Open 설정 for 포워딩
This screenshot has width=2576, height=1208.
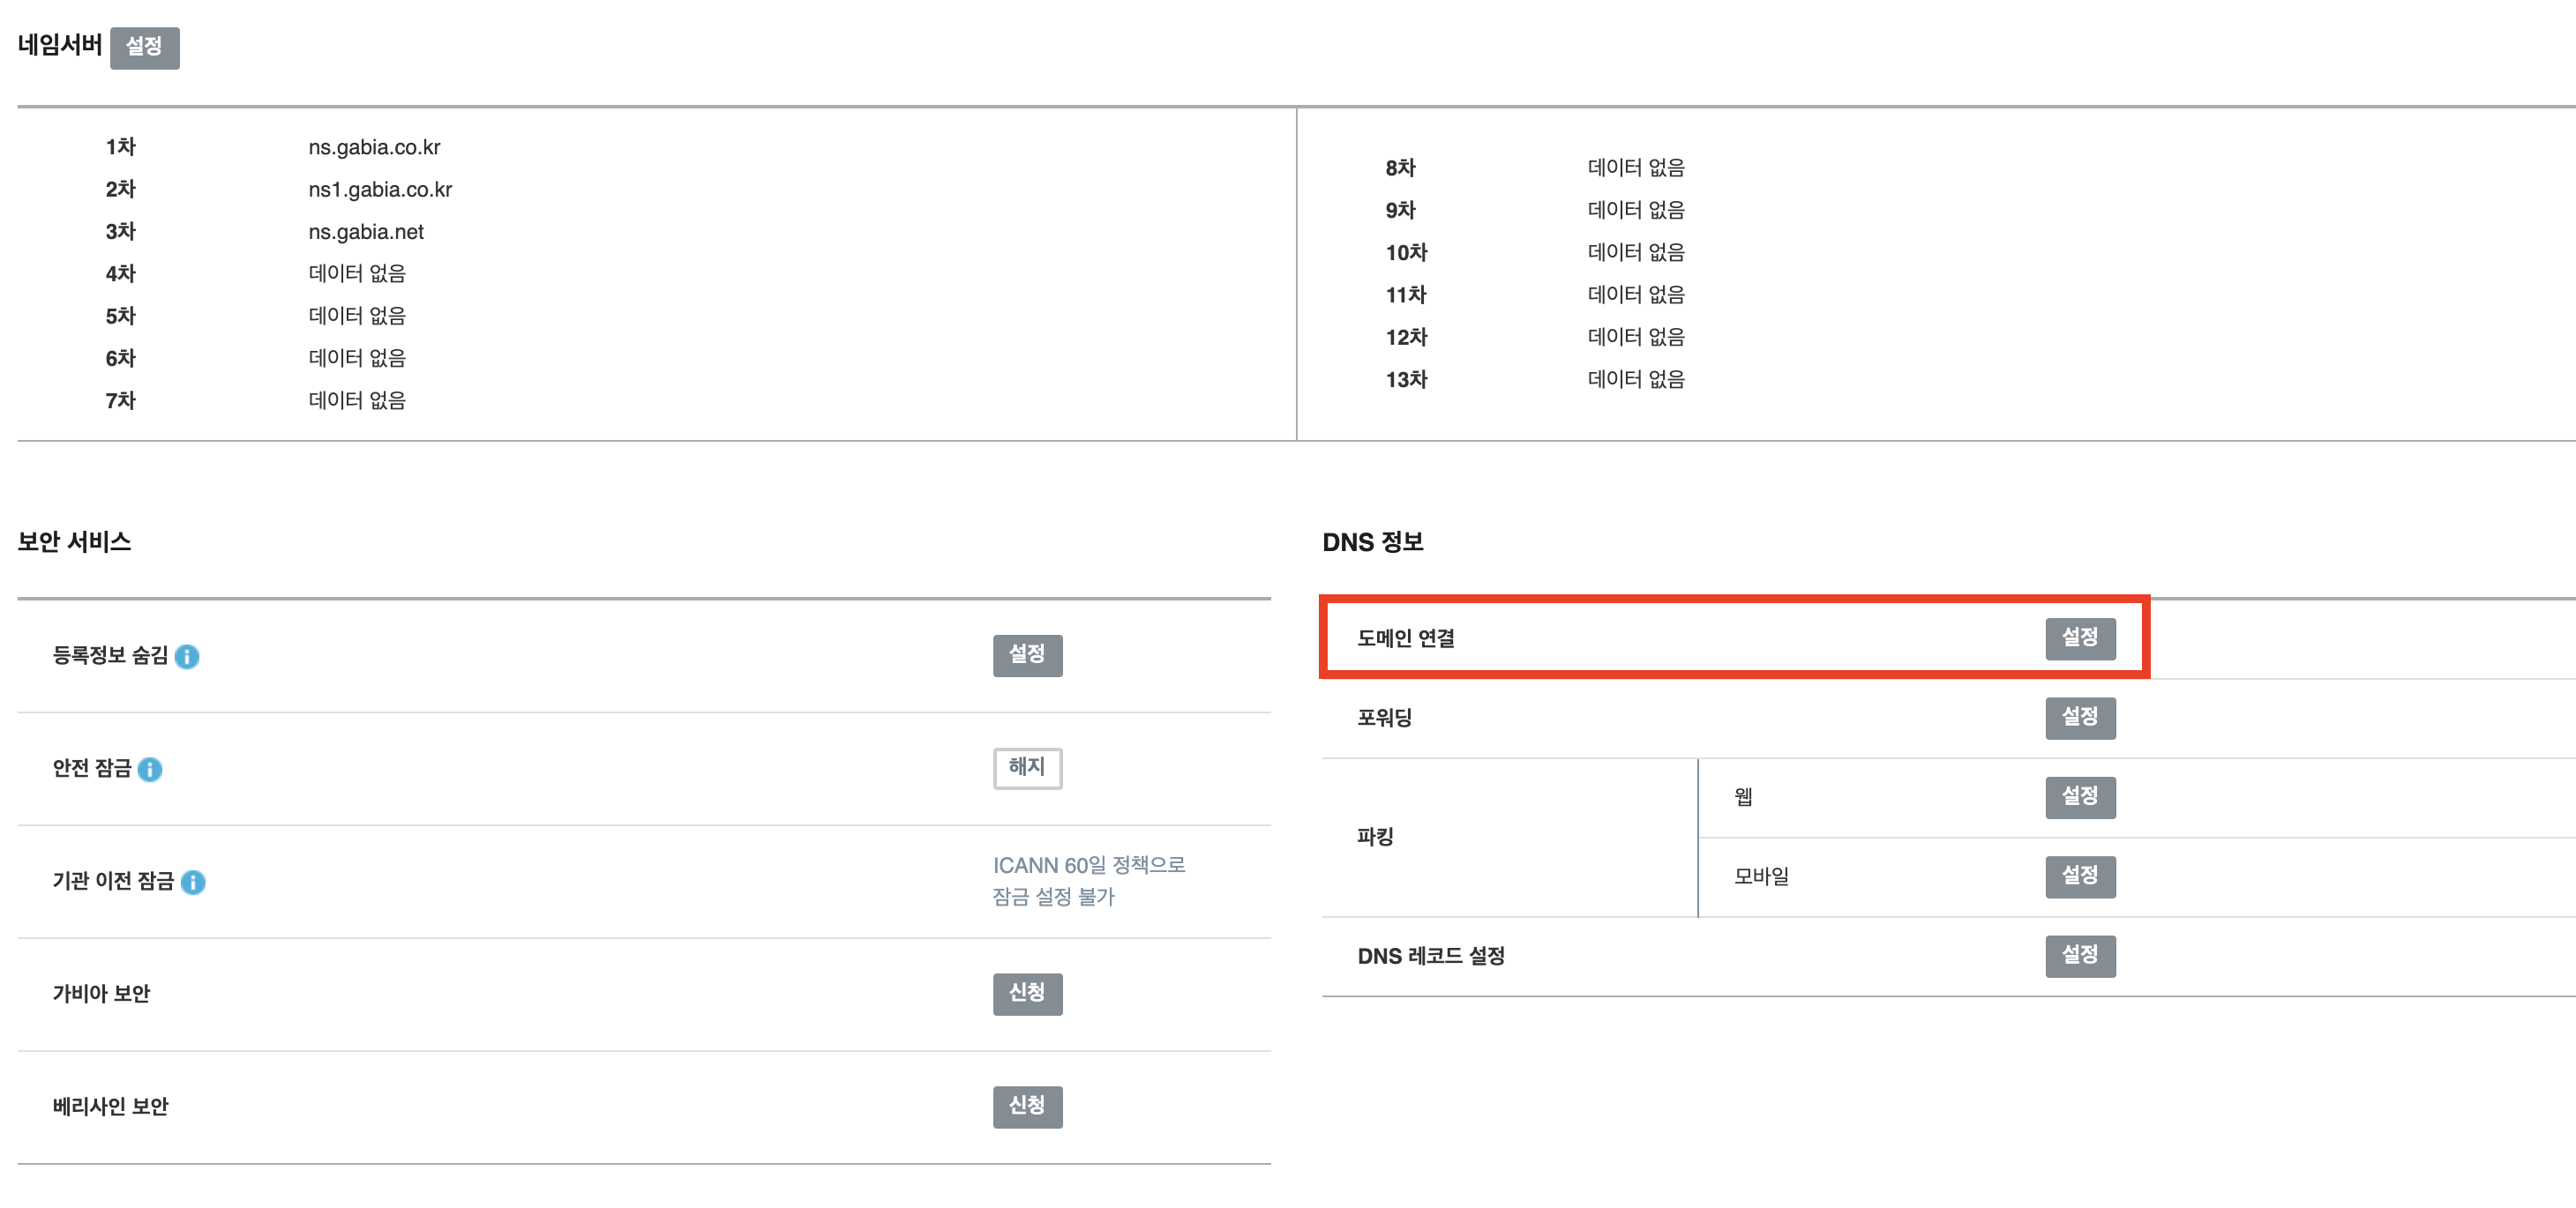(2079, 718)
